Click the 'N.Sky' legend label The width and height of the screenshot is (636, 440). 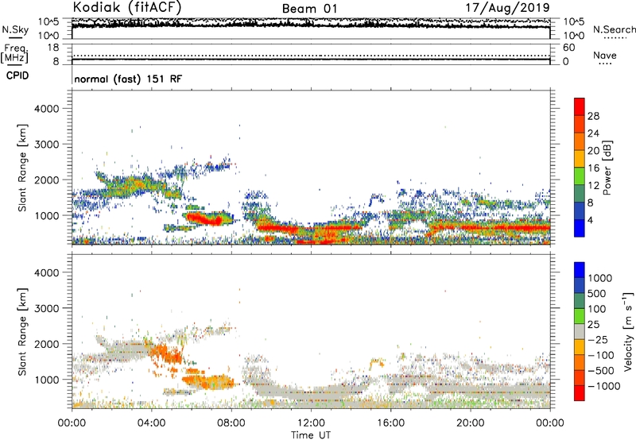(15, 29)
